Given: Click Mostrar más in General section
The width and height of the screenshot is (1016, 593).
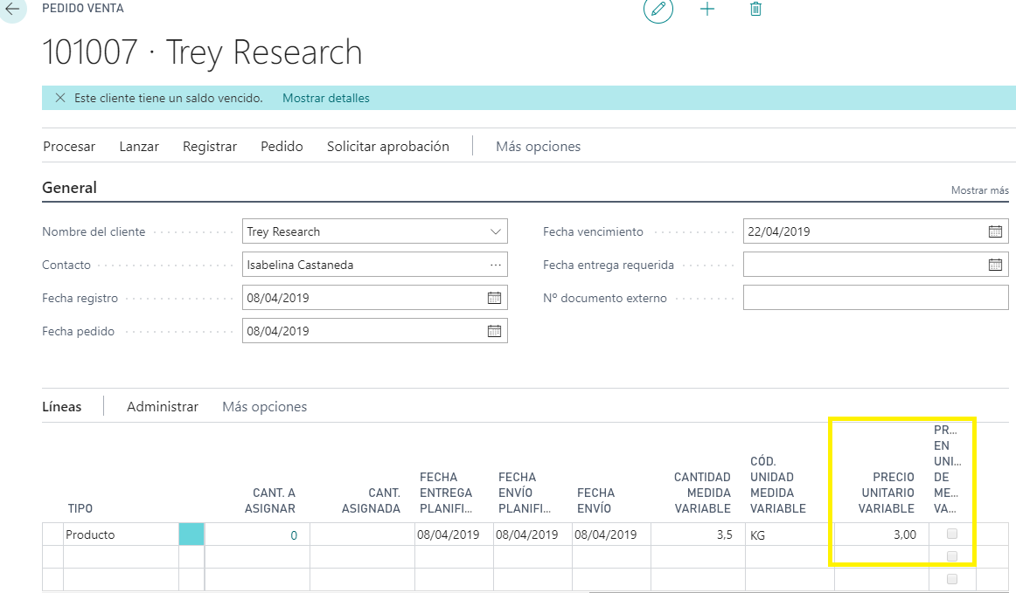Looking at the screenshot, I should (x=979, y=190).
